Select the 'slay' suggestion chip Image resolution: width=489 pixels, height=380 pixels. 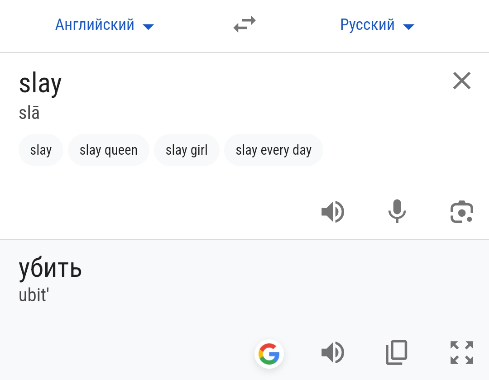[41, 150]
